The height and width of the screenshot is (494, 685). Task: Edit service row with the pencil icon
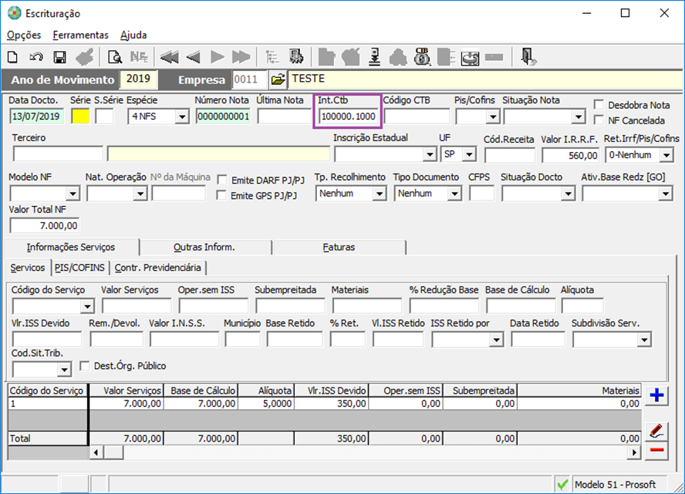[x=656, y=431]
